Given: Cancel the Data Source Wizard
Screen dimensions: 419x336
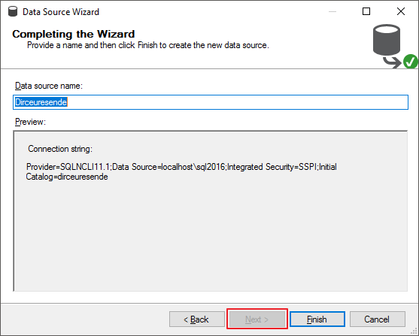Looking at the screenshot, I should click(378, 319).
